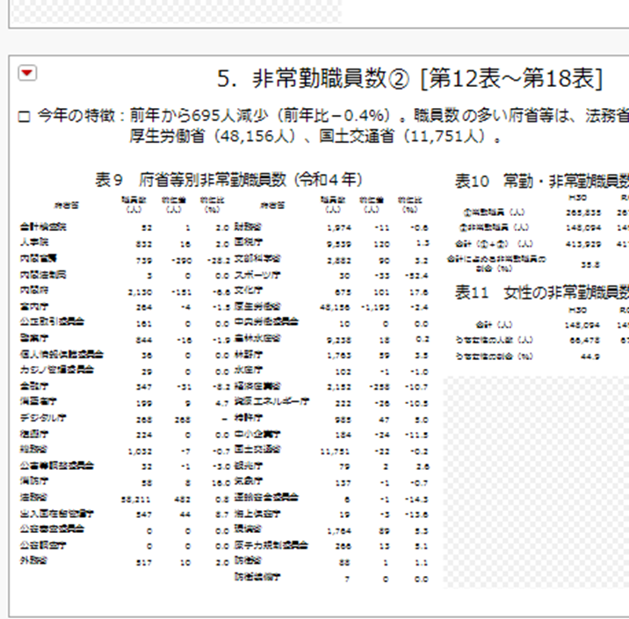This screenshot has width=629, height=619.
Task: Select the スポーツ庁 row label
Action: pyautogui.click(x=257, y=275)
